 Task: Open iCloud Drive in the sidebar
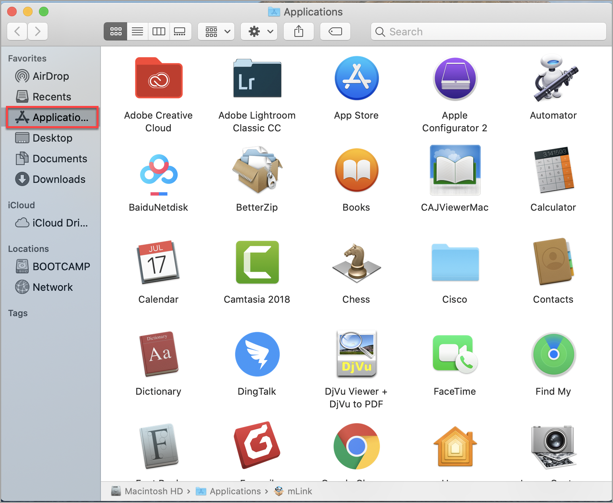coord(51,223)
